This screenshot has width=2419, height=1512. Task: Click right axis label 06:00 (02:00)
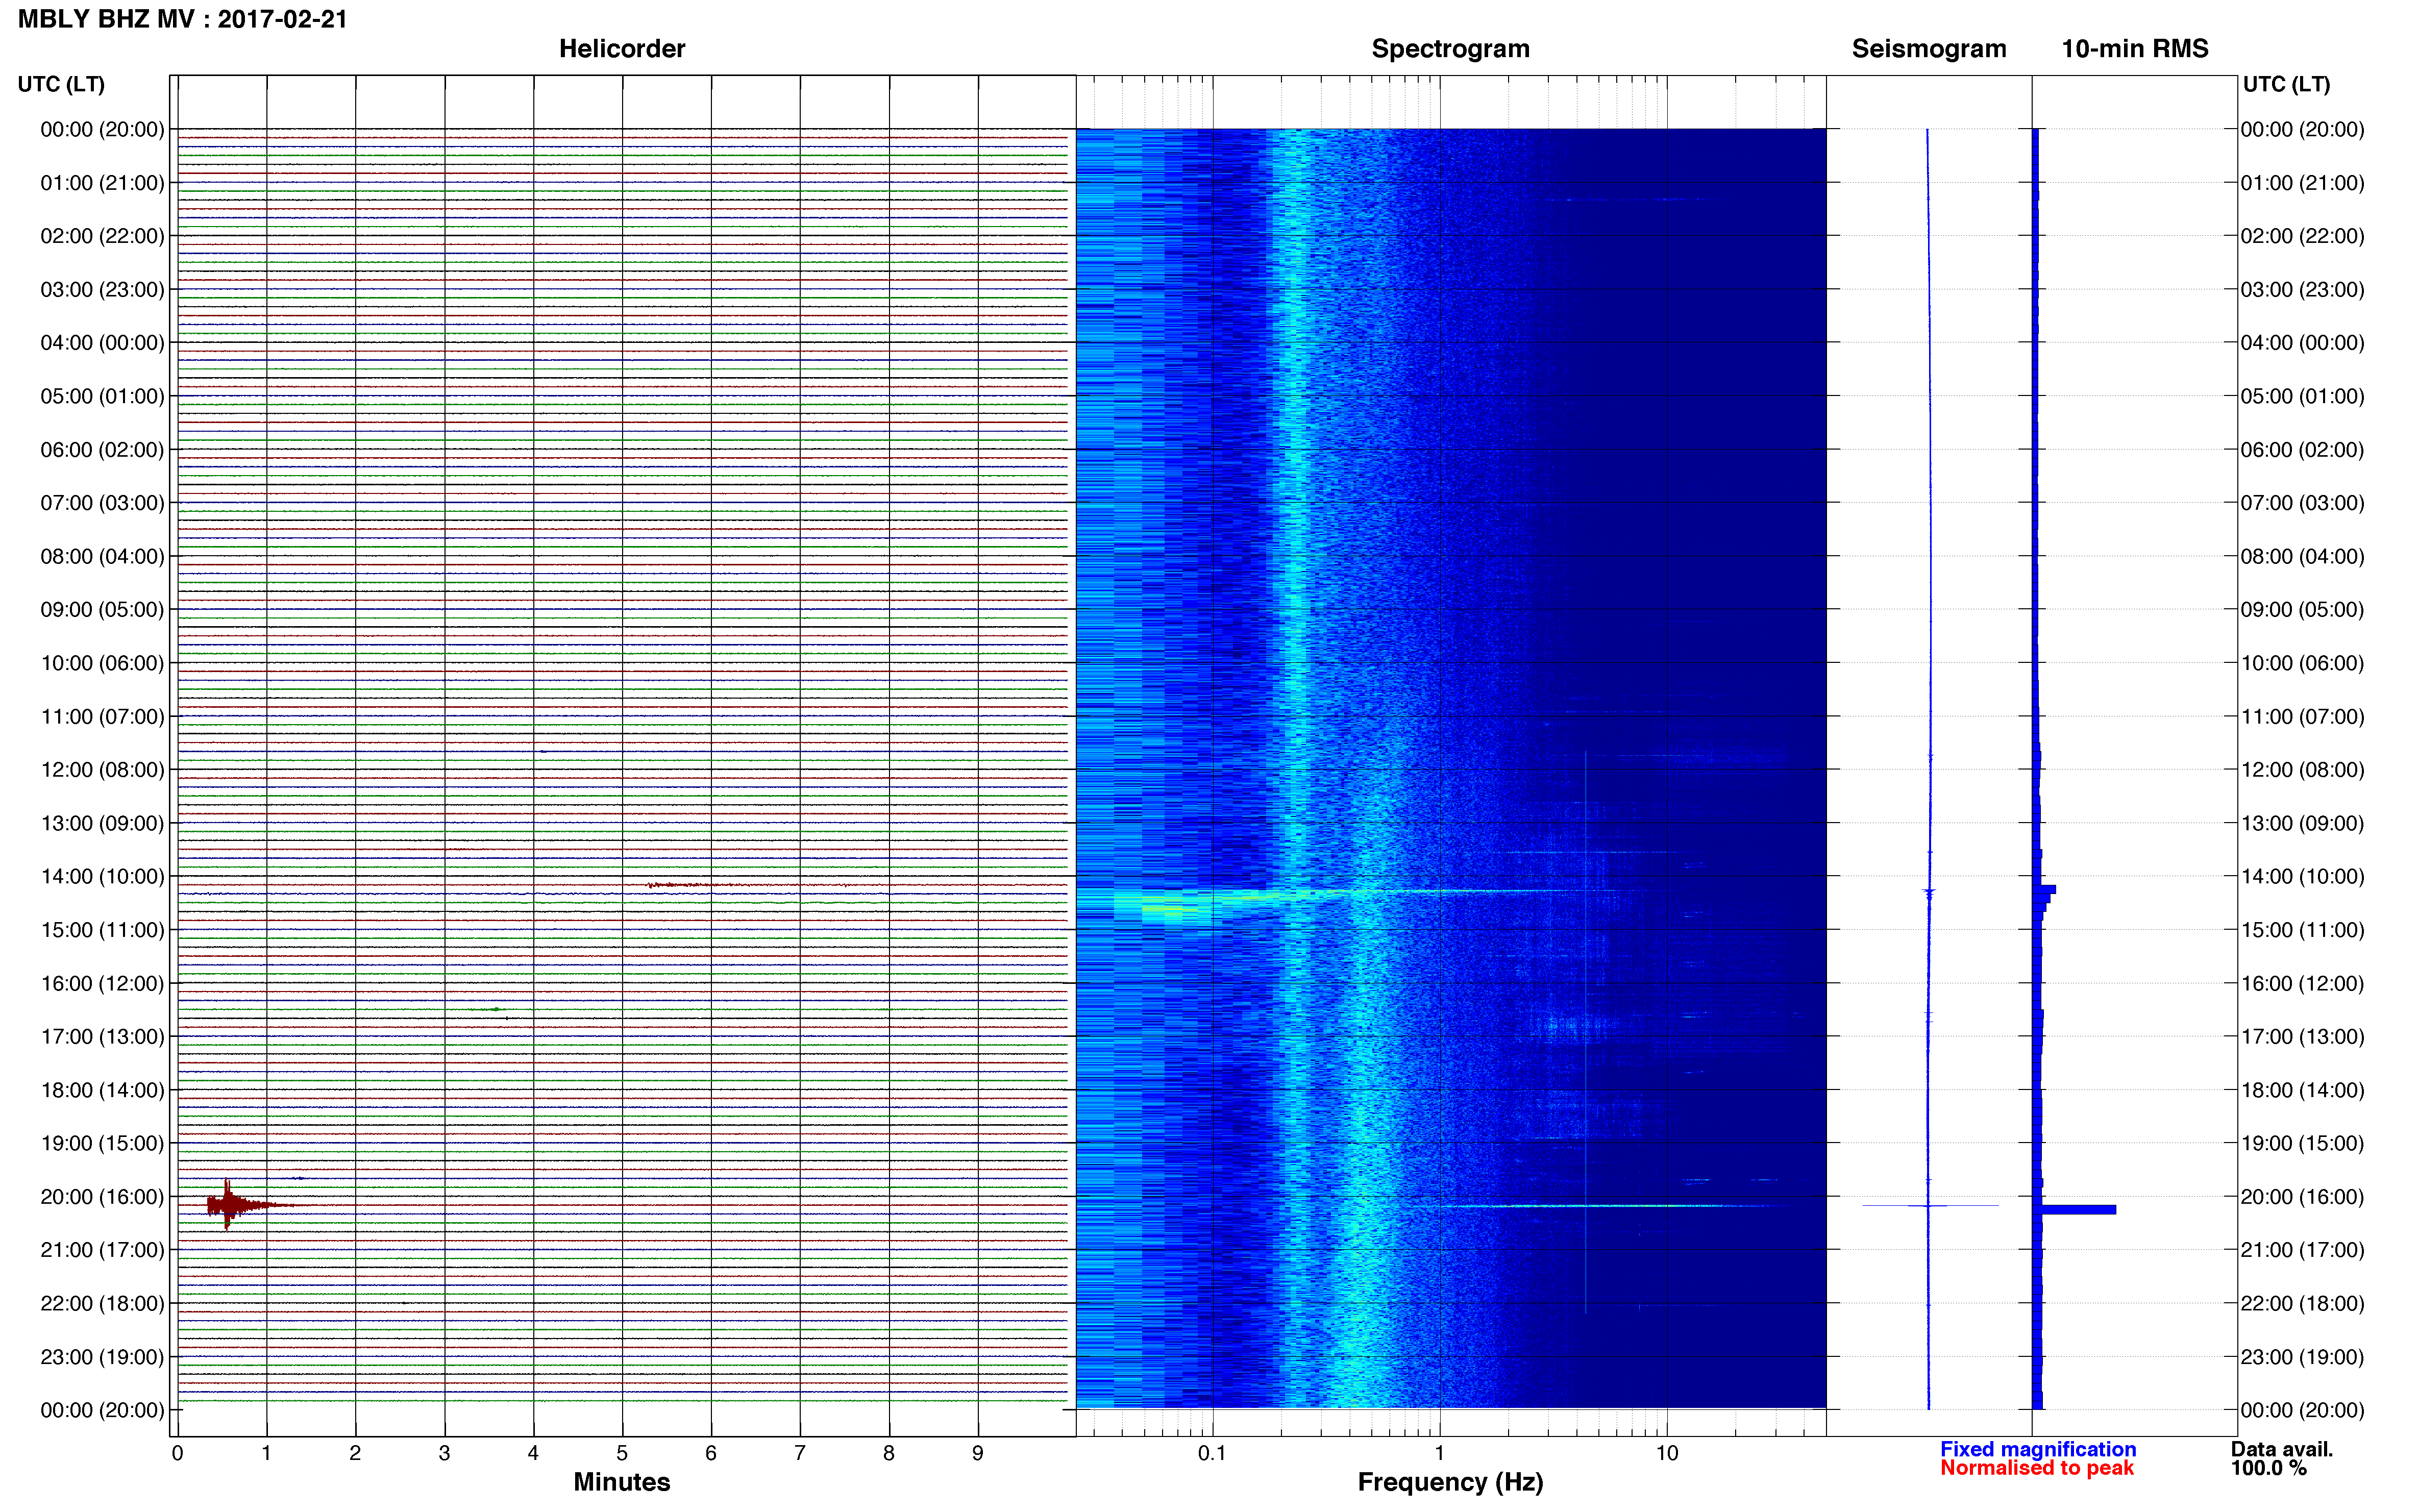pyautogui.click(x=2302, y=450)
